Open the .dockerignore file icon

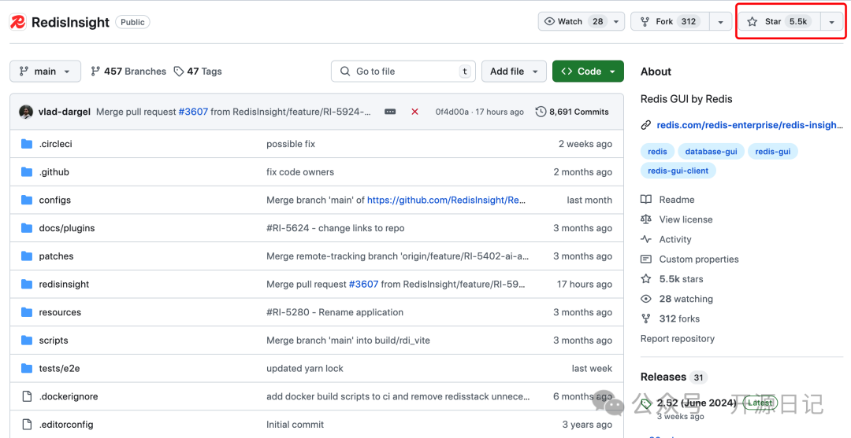click(26, 396)
